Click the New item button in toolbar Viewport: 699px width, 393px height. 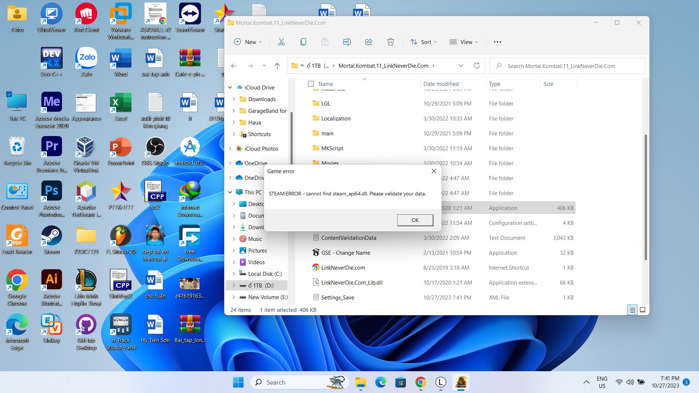[x=247, y=42]
